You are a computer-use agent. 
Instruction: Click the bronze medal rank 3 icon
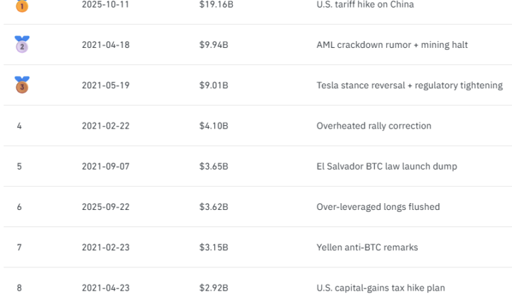22,85
